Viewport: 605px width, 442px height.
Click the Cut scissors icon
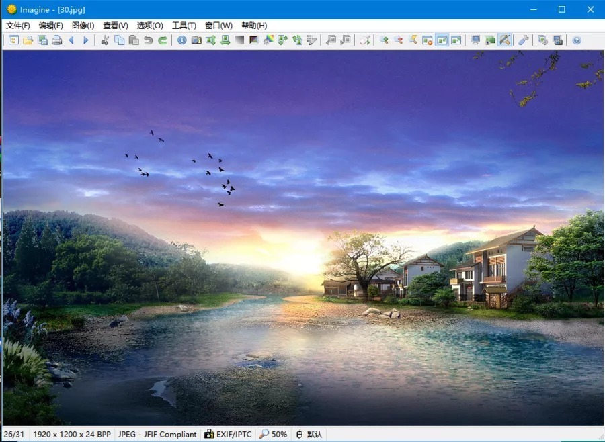pos(105,40)
